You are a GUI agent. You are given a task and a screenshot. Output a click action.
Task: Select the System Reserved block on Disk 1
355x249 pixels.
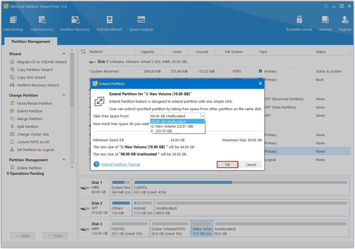point(121,187)
